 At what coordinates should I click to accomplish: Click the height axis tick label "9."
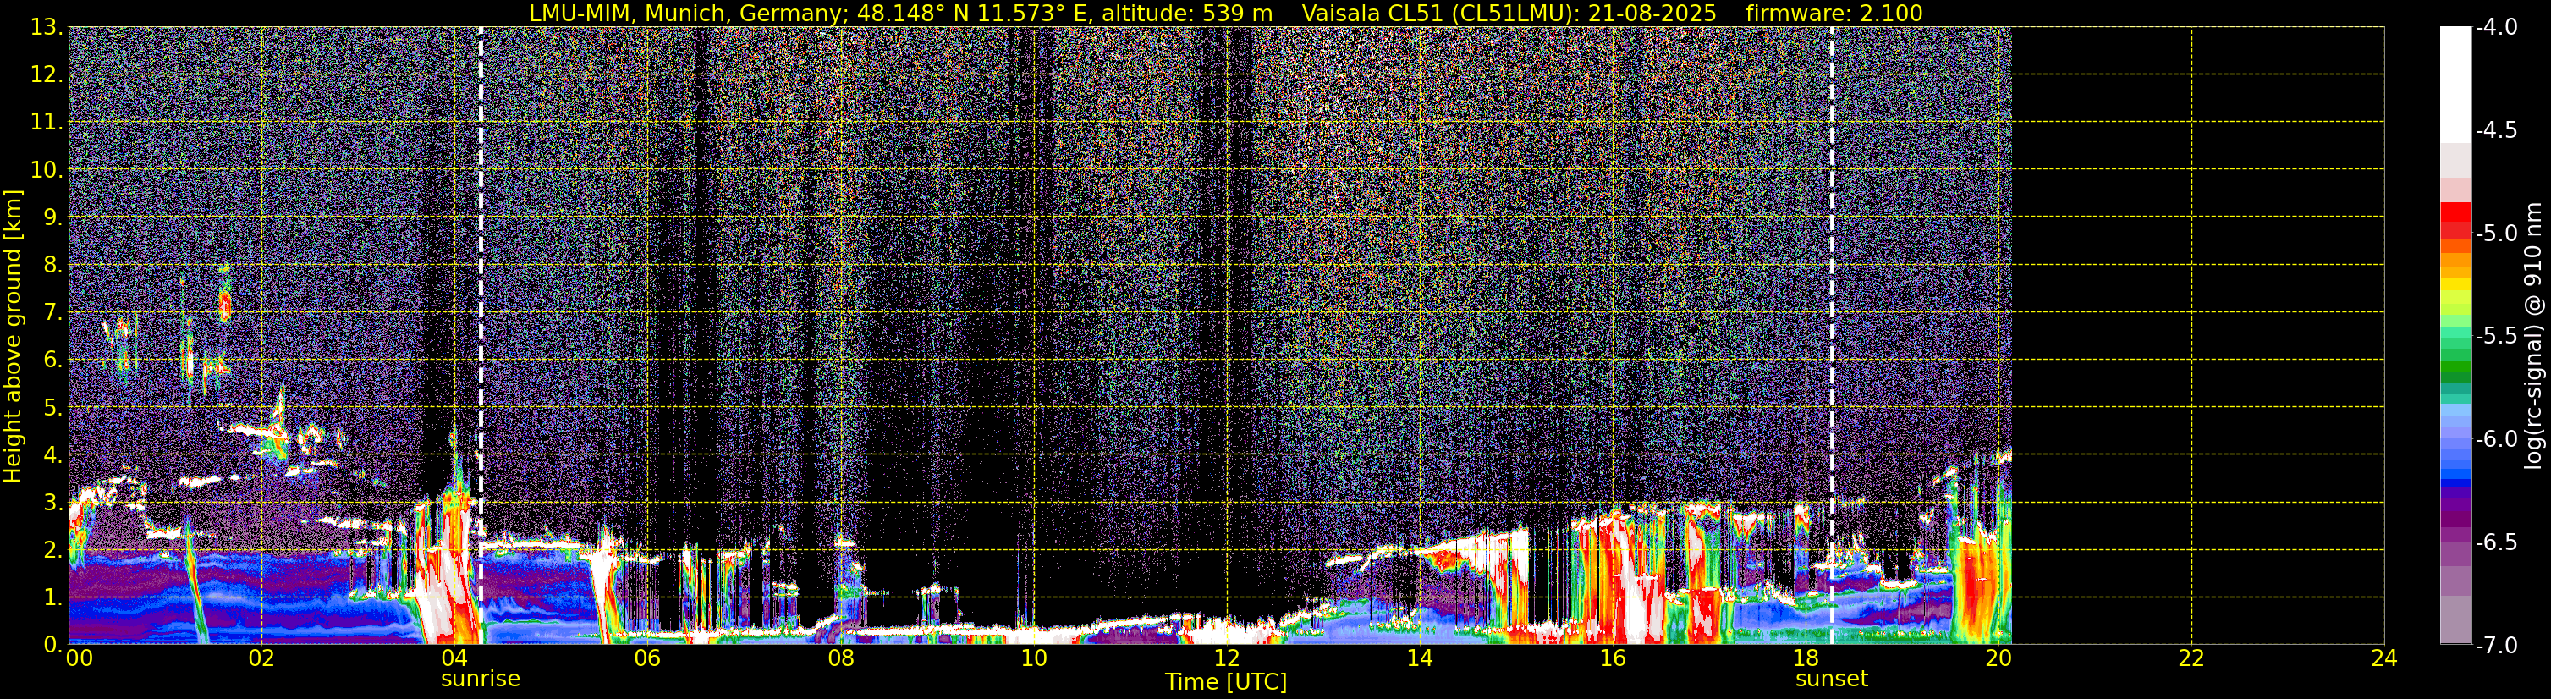coord(53,217)
